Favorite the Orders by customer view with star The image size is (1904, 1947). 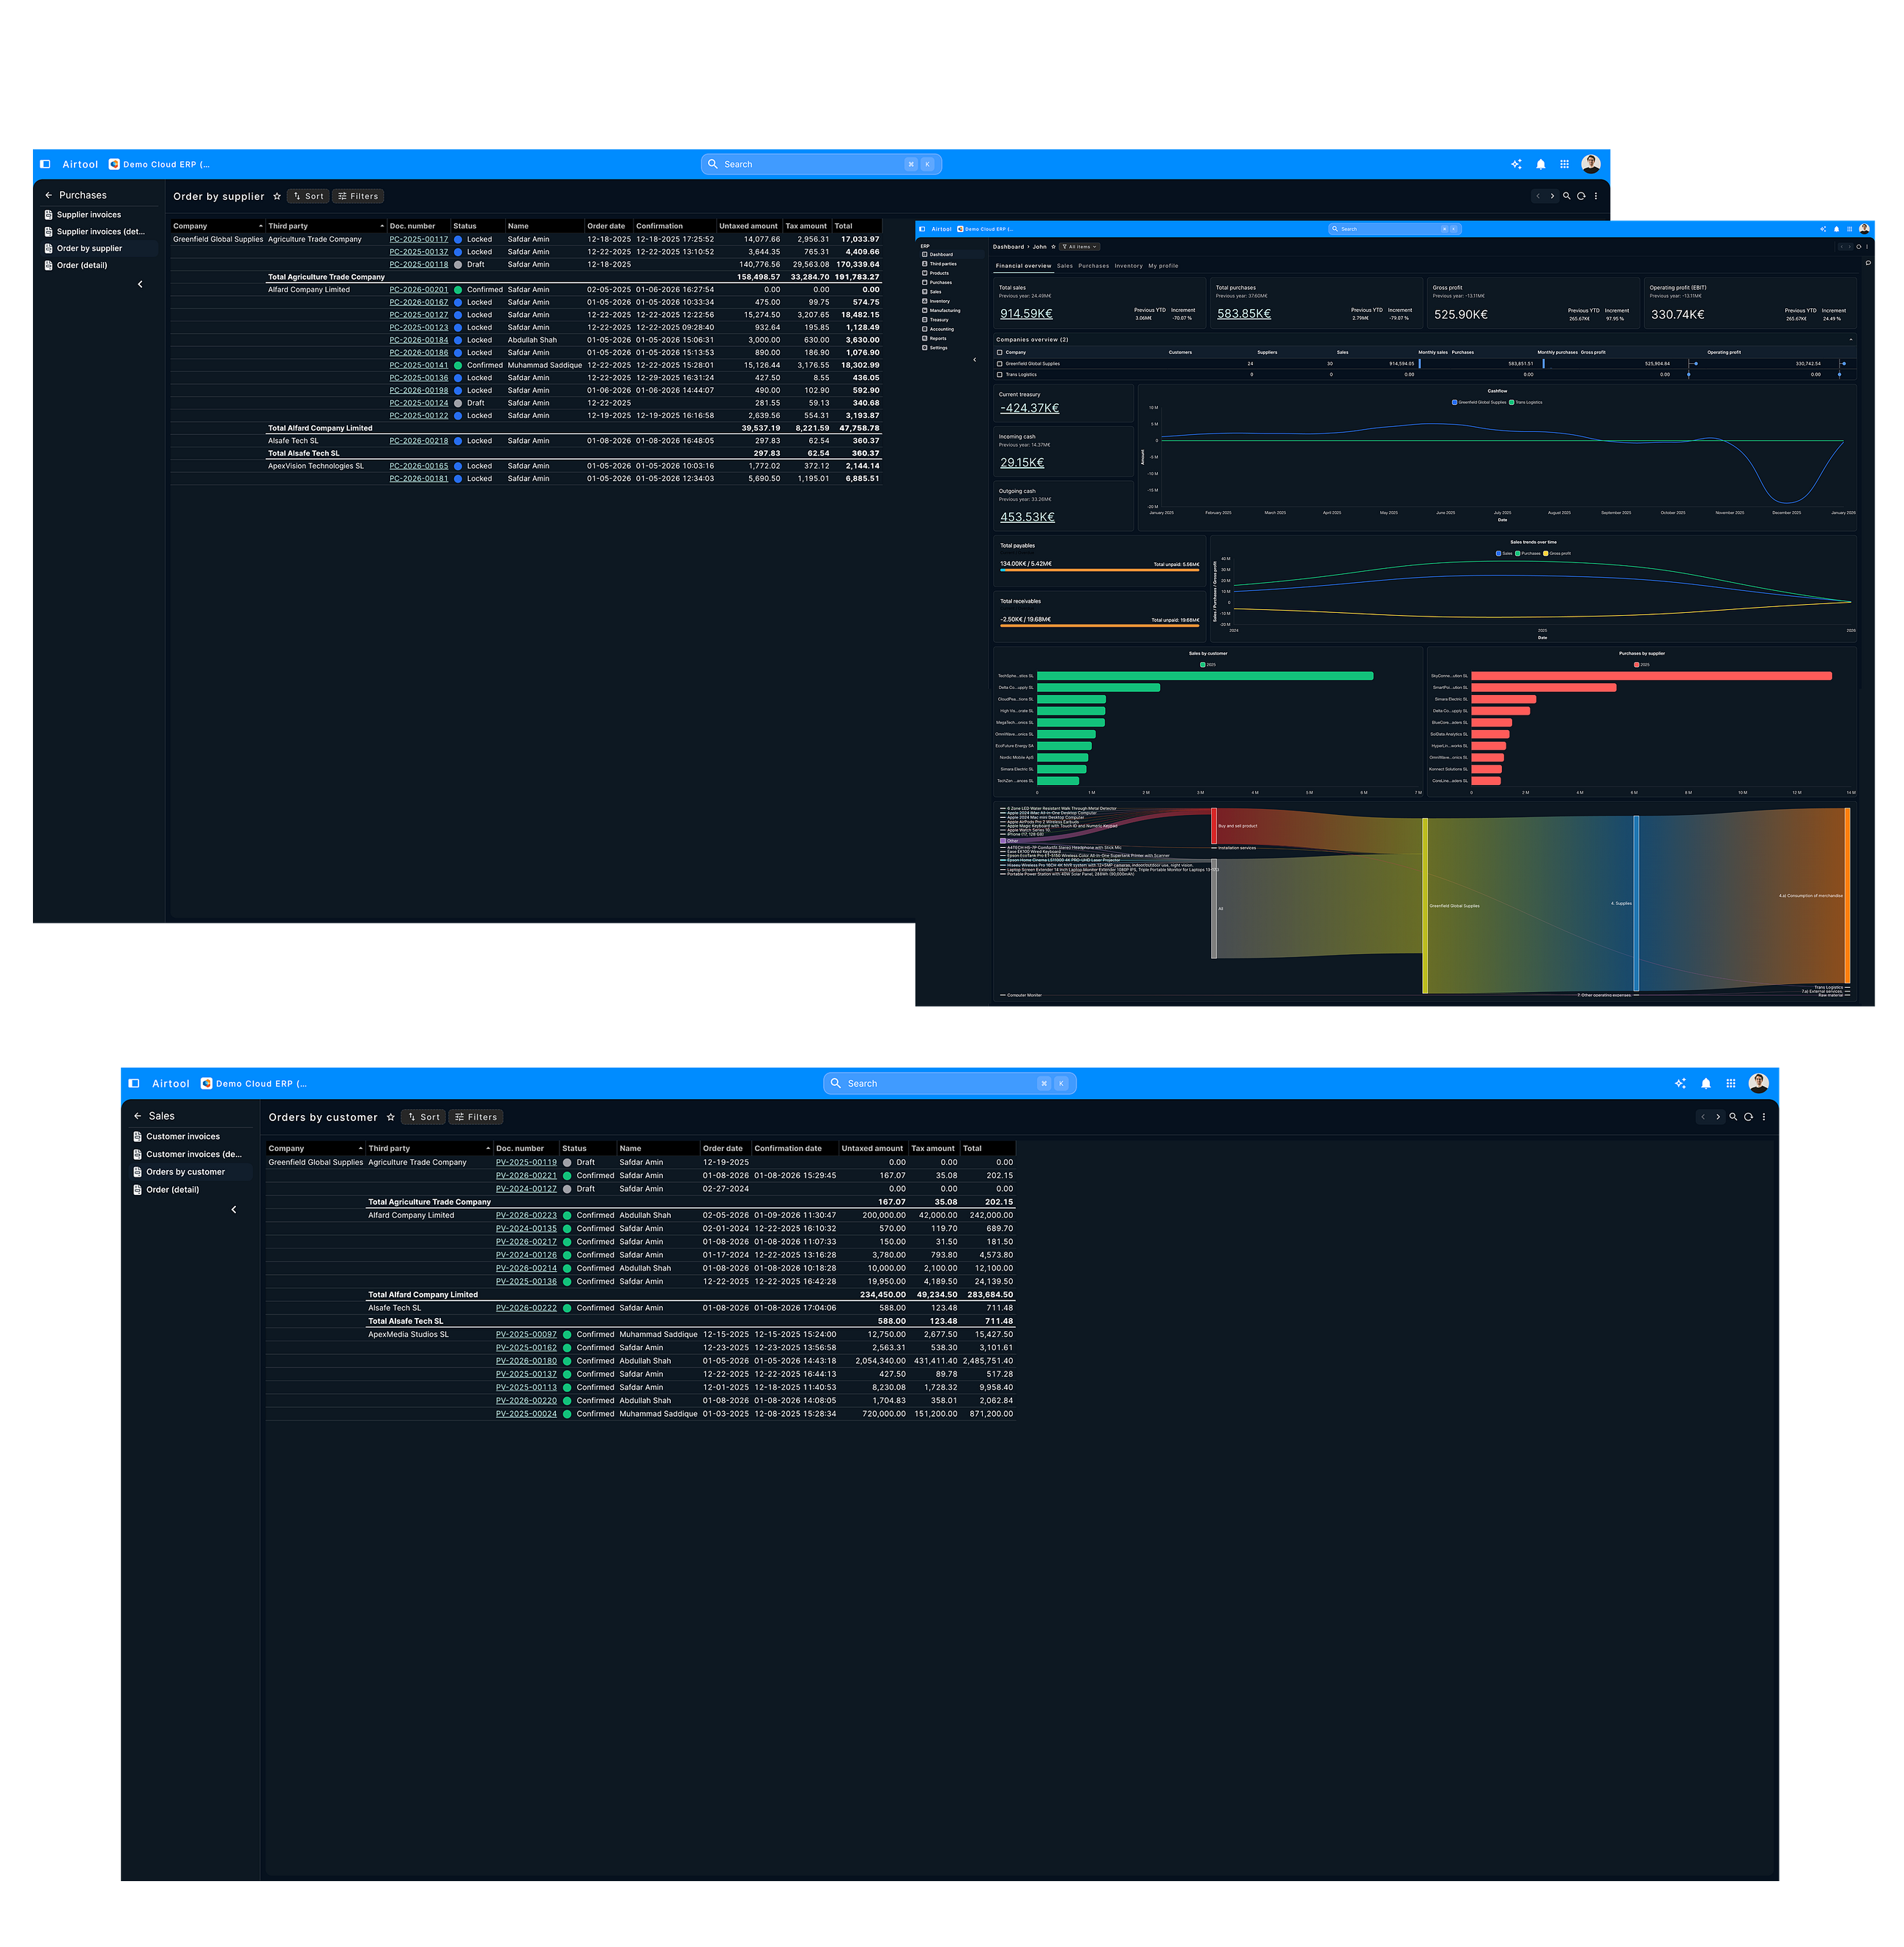(391, 1118)
